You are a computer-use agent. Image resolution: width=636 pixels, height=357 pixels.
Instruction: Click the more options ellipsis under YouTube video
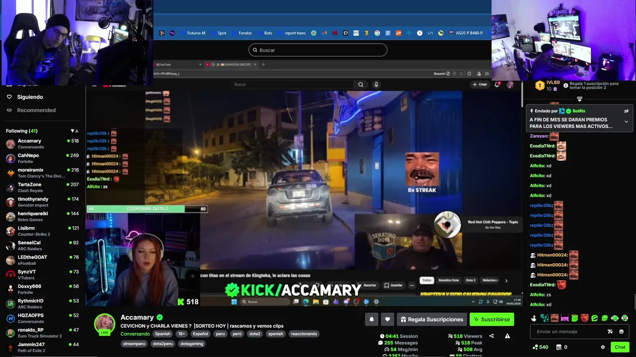(x=411, y=285)
